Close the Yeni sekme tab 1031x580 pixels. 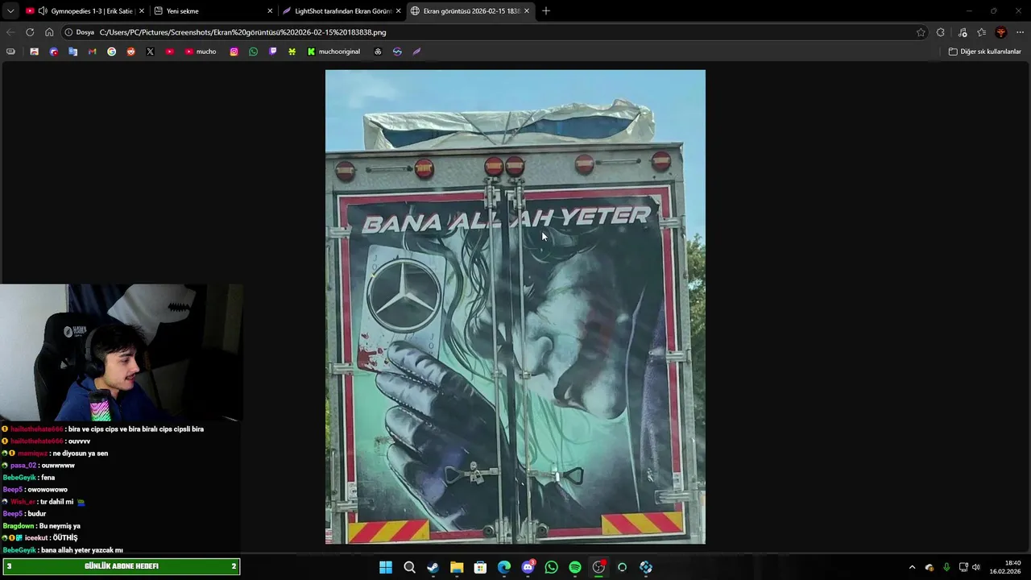[x=270, y=11]
